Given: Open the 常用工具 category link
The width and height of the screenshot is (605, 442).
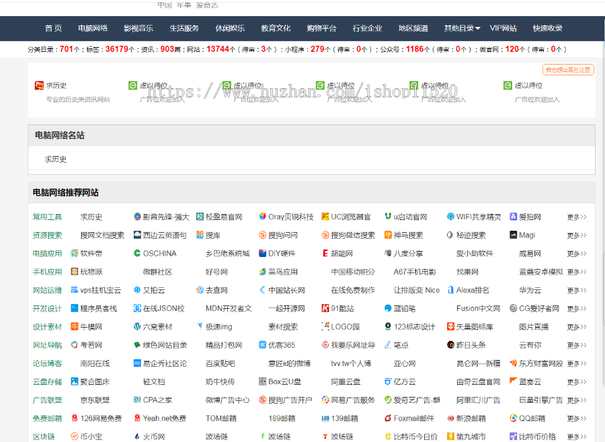Looking at the screenshot, I should click(x=48, y=217).
